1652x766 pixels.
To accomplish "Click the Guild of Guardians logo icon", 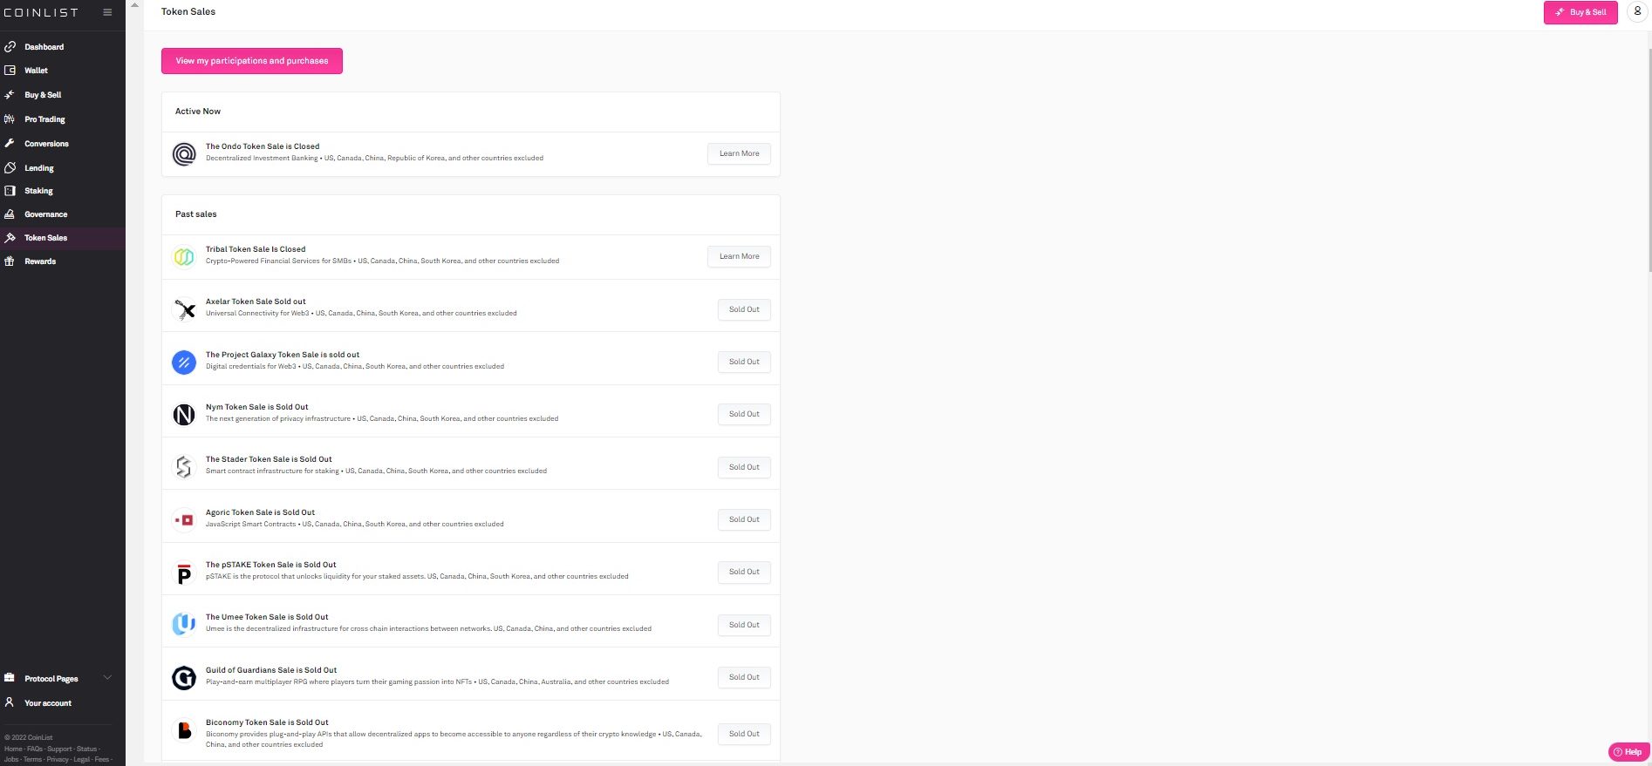I will click(184, 677).
